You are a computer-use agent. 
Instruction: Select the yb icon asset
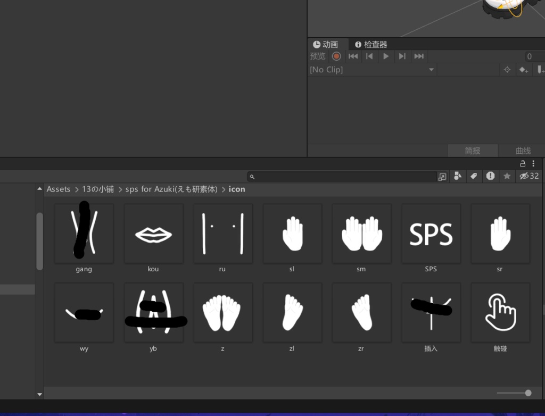tap(154, 312)
